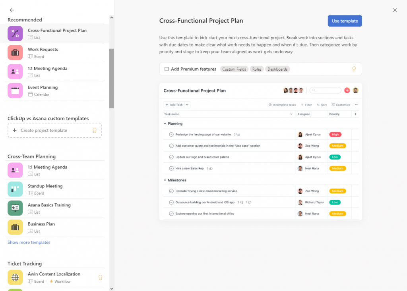Click the red High priority label

tap(335, 135)
